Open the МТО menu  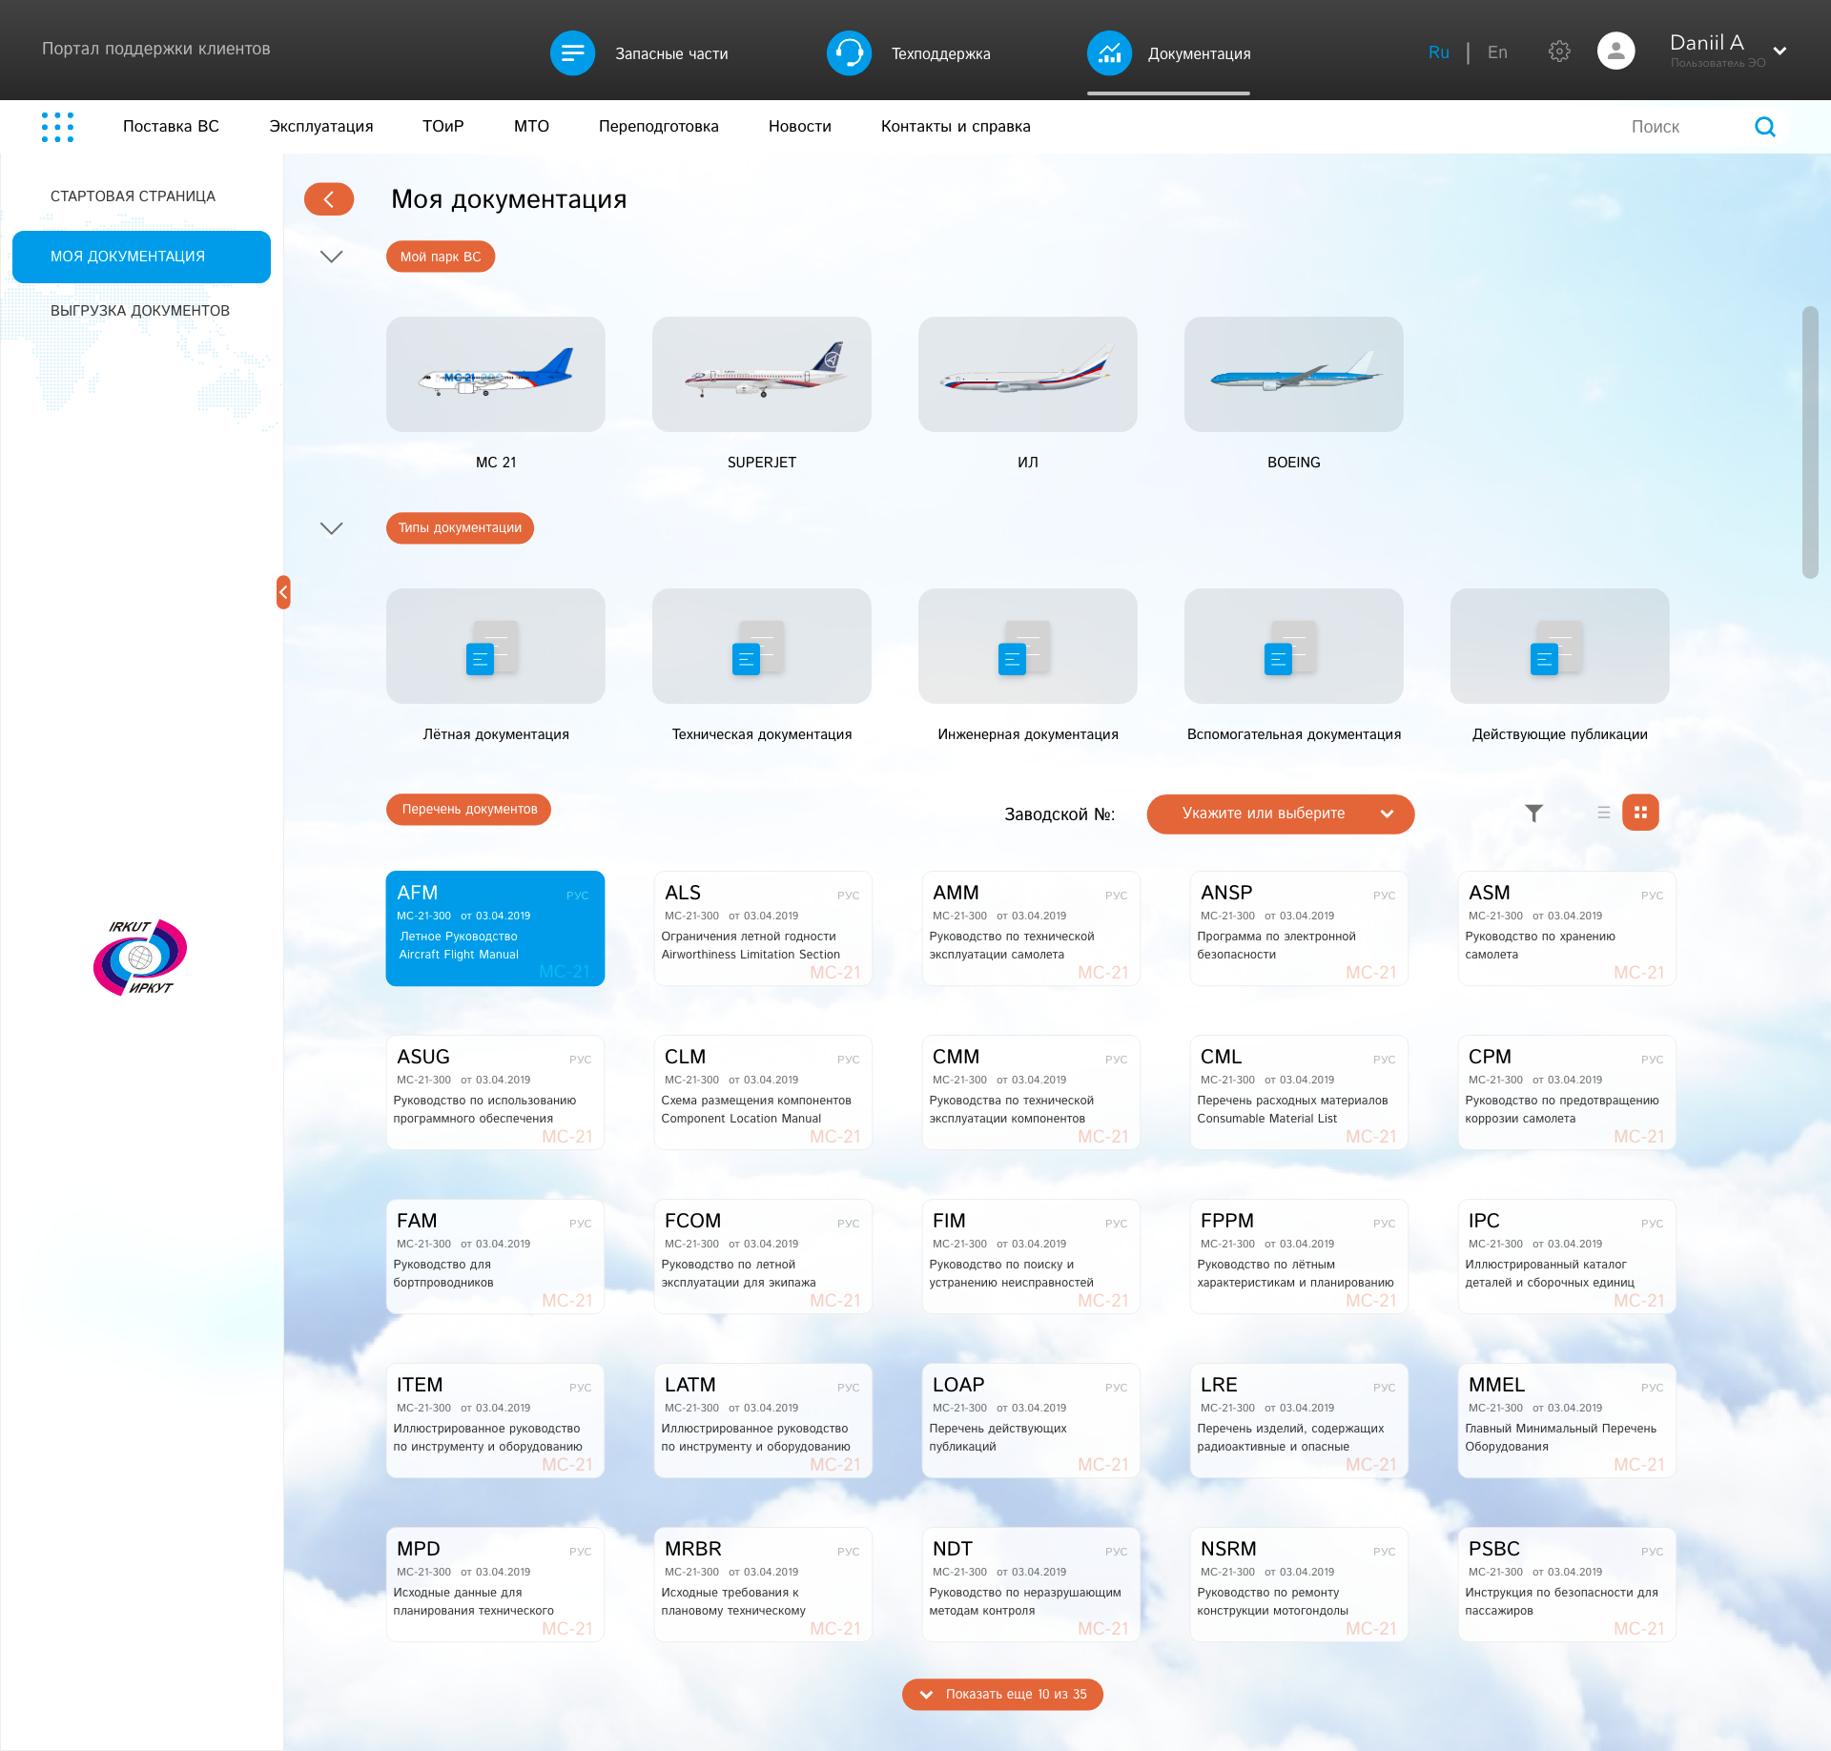[531, 127]
